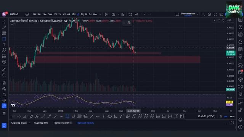Viewport: 244px width, 137px height.
Task: Toggle stay-in-drawing-mode pencil lock
Action: click(4, 89)
